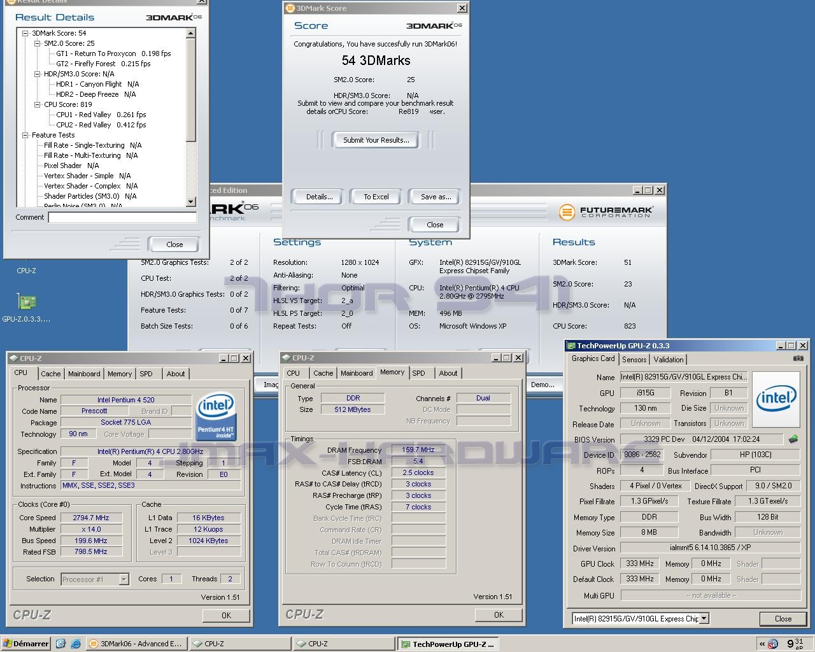This screenshot has height=652, width=815.
Task: Collapse the 3DMark Score tree node
Action: pos(25,33)
